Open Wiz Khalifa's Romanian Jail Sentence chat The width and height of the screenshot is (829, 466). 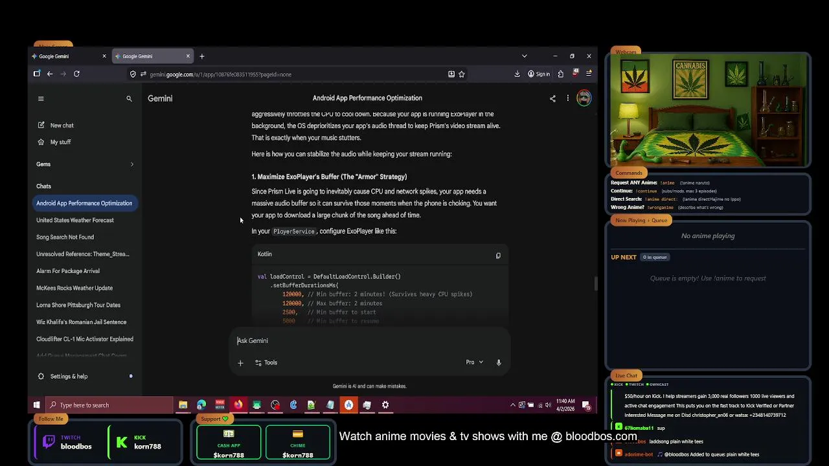[x=84, y=322]
